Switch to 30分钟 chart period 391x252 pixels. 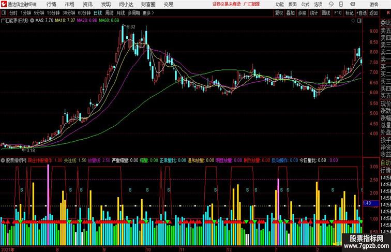69,13
